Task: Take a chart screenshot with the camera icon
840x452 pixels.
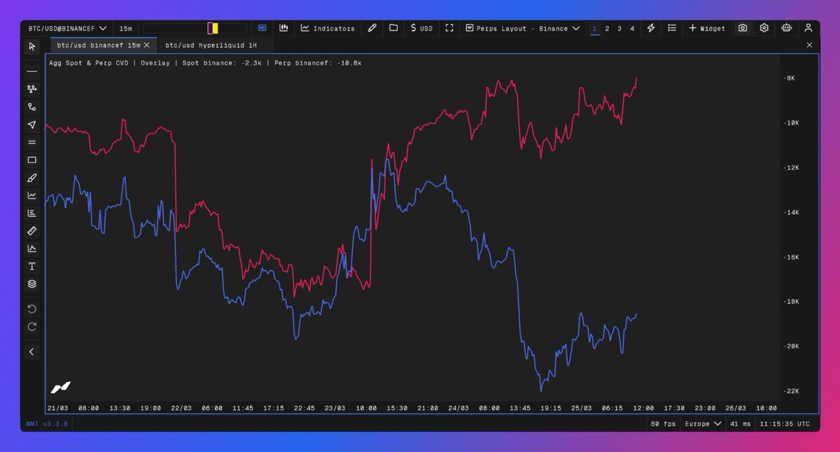Action: [742, 28]
